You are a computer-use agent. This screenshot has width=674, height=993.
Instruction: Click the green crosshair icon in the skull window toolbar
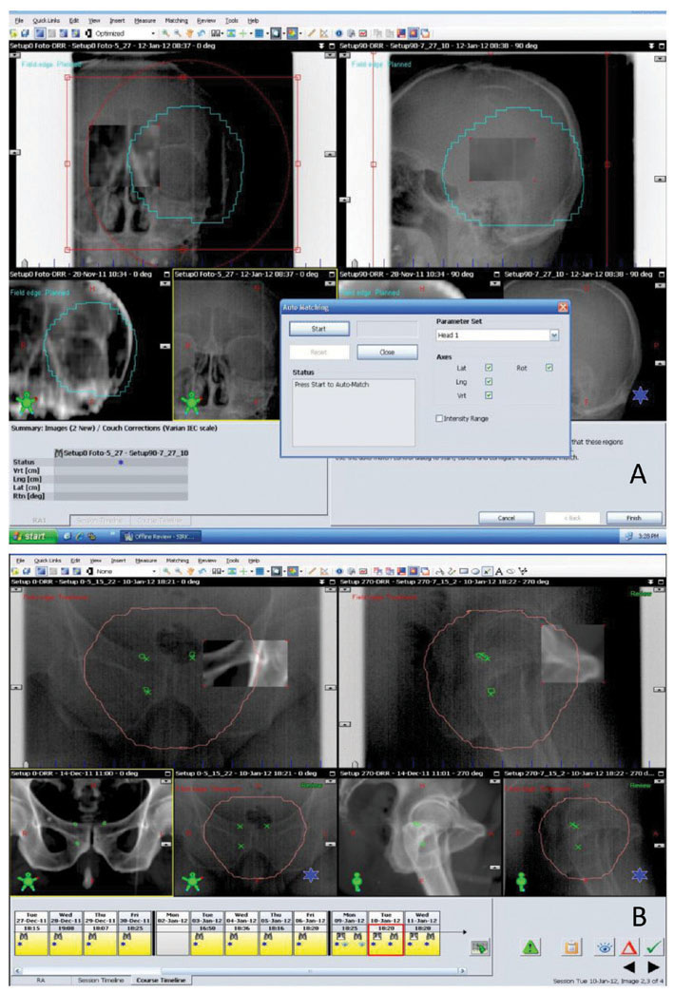click(x=242, y=33)
